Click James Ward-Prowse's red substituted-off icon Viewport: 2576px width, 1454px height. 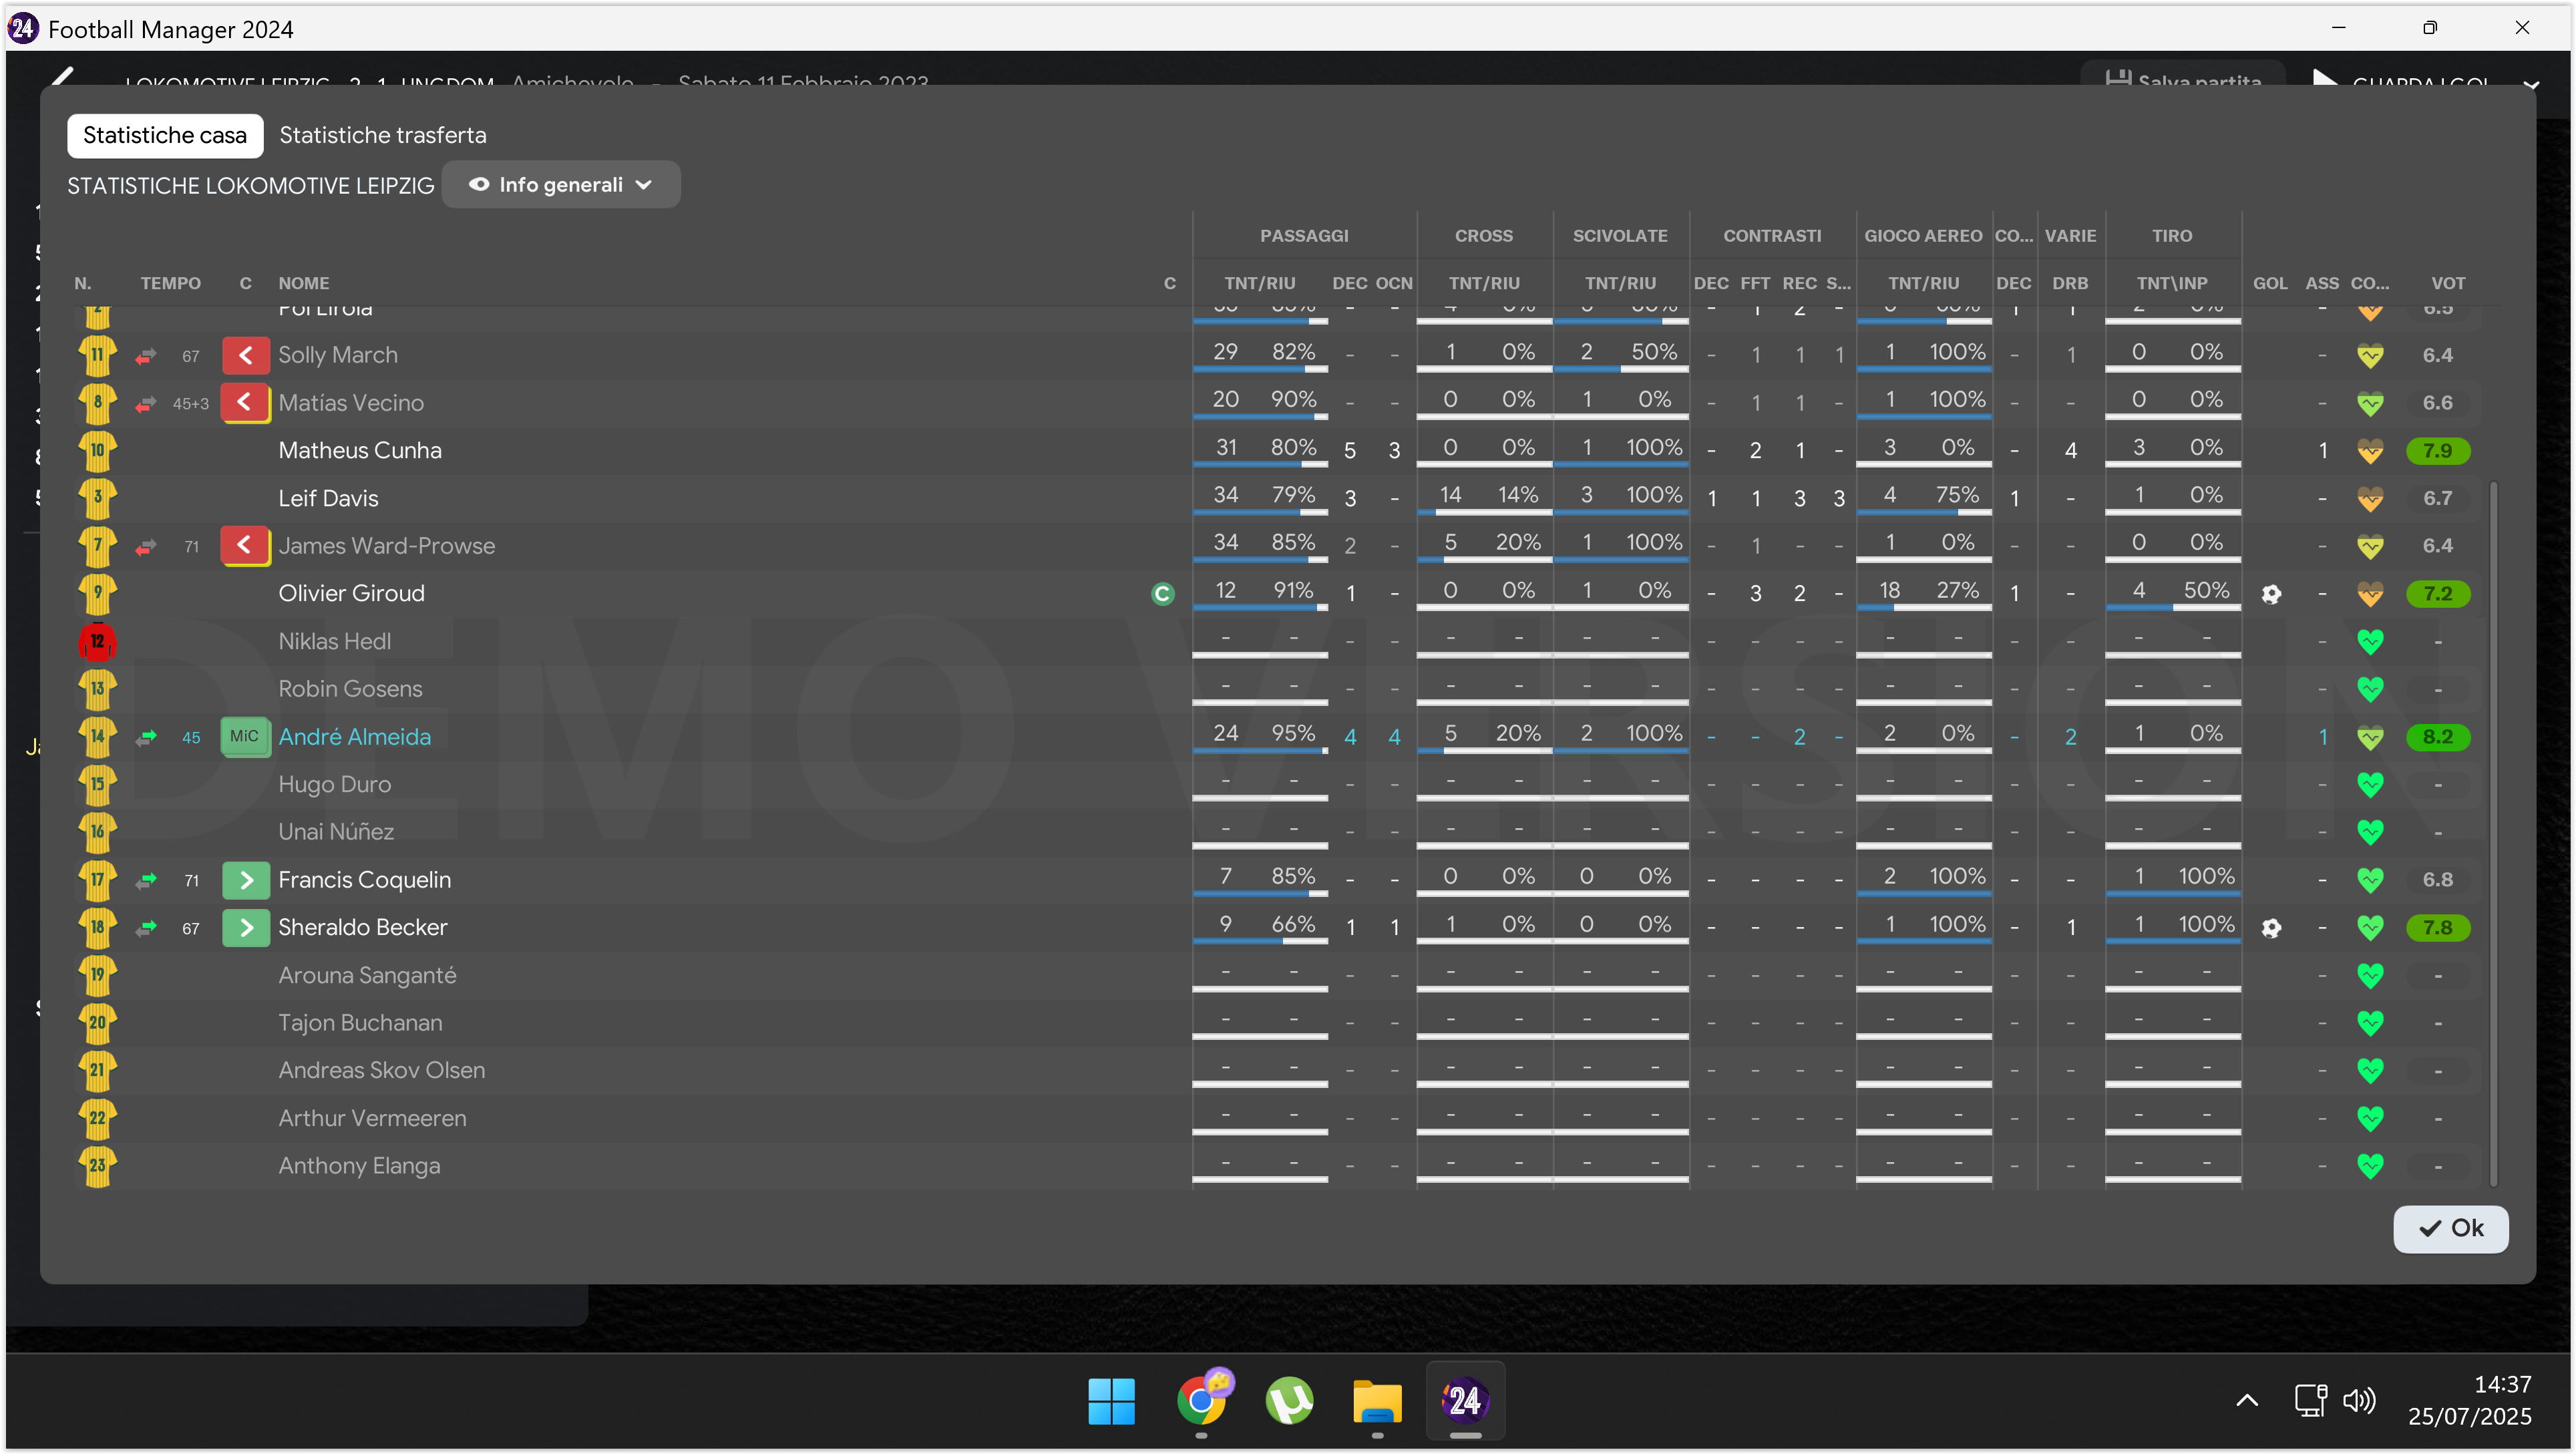pyautogui.click(x=245, y=546)
